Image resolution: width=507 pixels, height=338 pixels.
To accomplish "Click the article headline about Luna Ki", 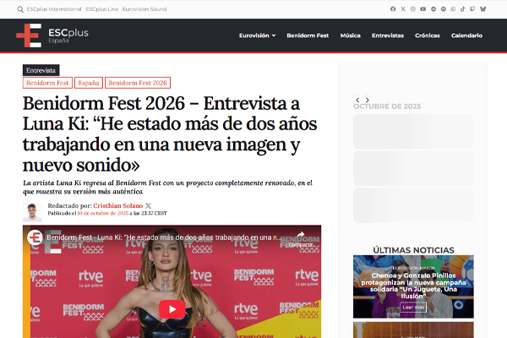I will tap(170, 134).
